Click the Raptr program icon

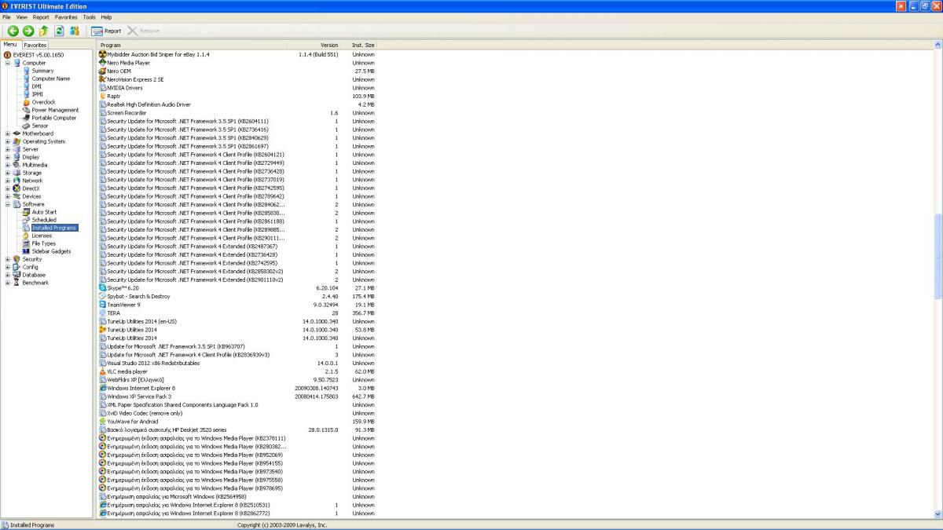pyautogui.click(x=102, y=96)
